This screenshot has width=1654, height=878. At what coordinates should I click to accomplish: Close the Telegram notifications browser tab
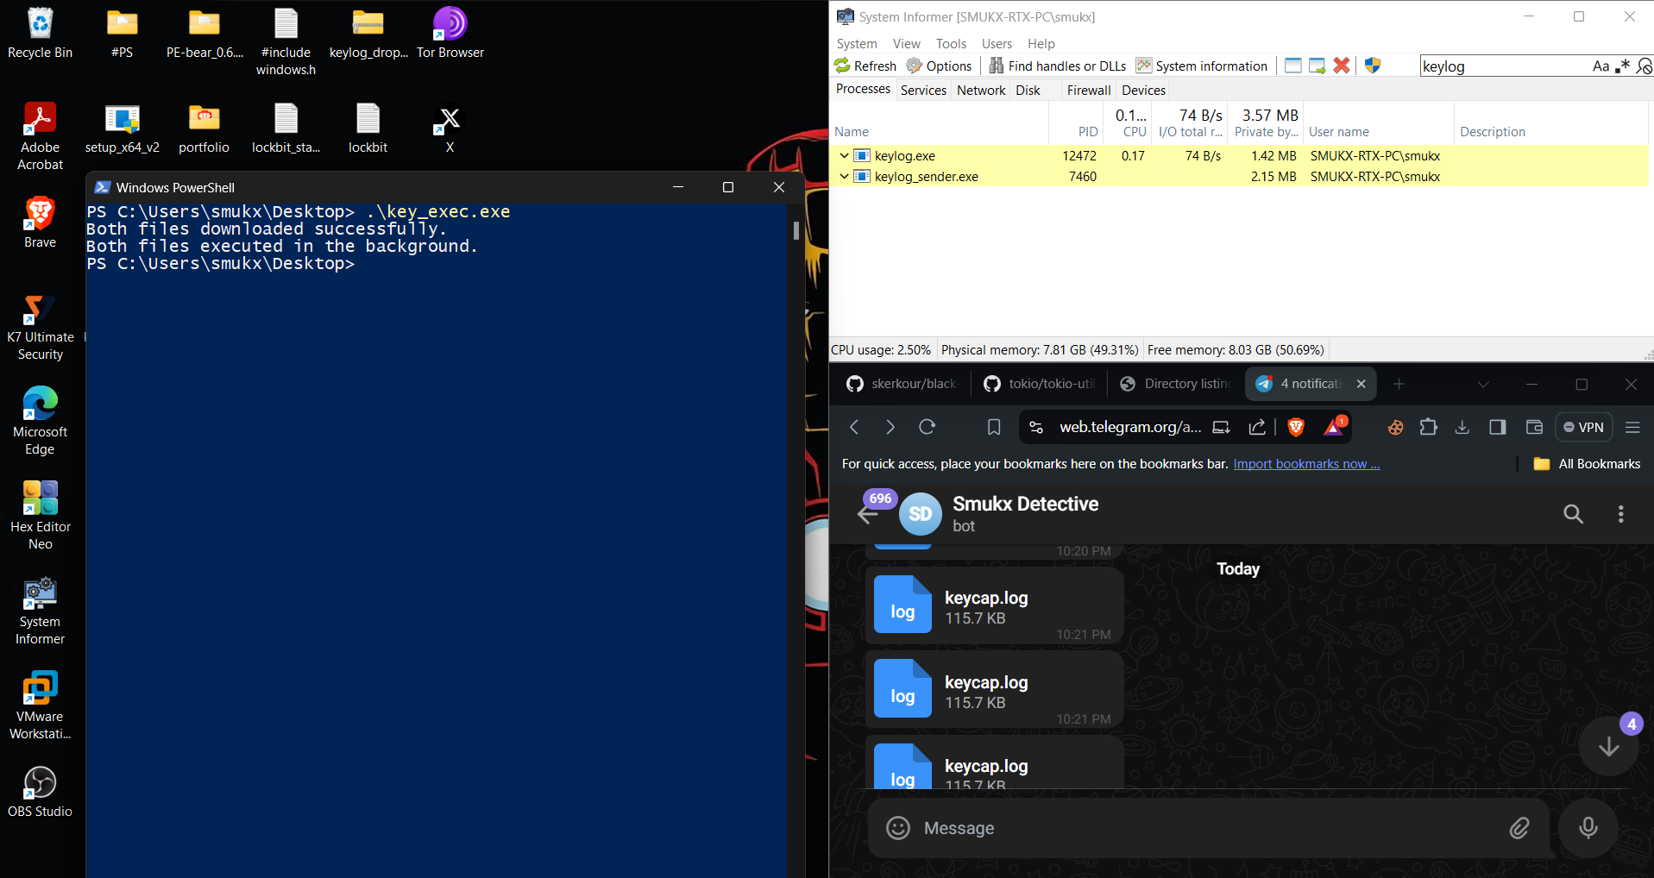pyautogui.click(x=1362, y=384)
